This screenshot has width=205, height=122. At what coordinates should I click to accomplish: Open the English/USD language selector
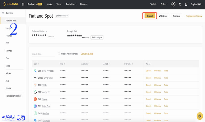[197, 4]
